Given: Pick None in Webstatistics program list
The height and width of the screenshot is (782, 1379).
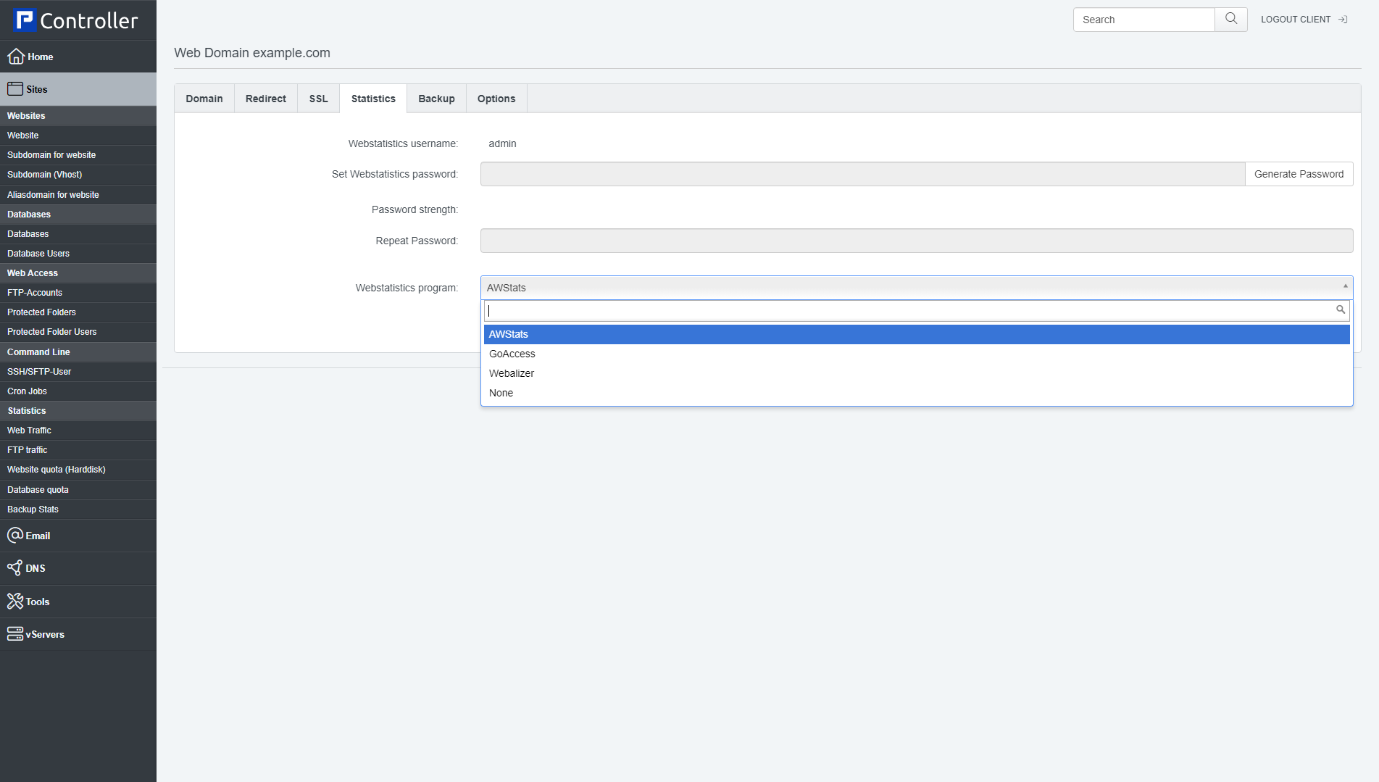Looking at the screenshot, I should coord(501,393).
